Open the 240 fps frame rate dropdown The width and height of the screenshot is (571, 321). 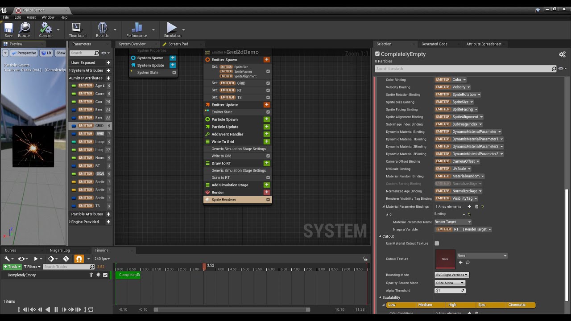click(103, 259)
